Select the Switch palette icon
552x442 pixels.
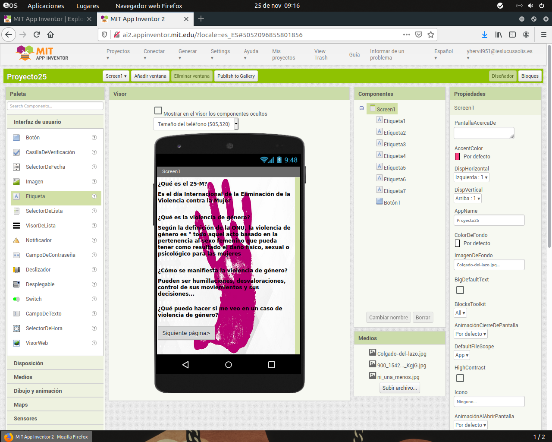click(x=16, y=299)
